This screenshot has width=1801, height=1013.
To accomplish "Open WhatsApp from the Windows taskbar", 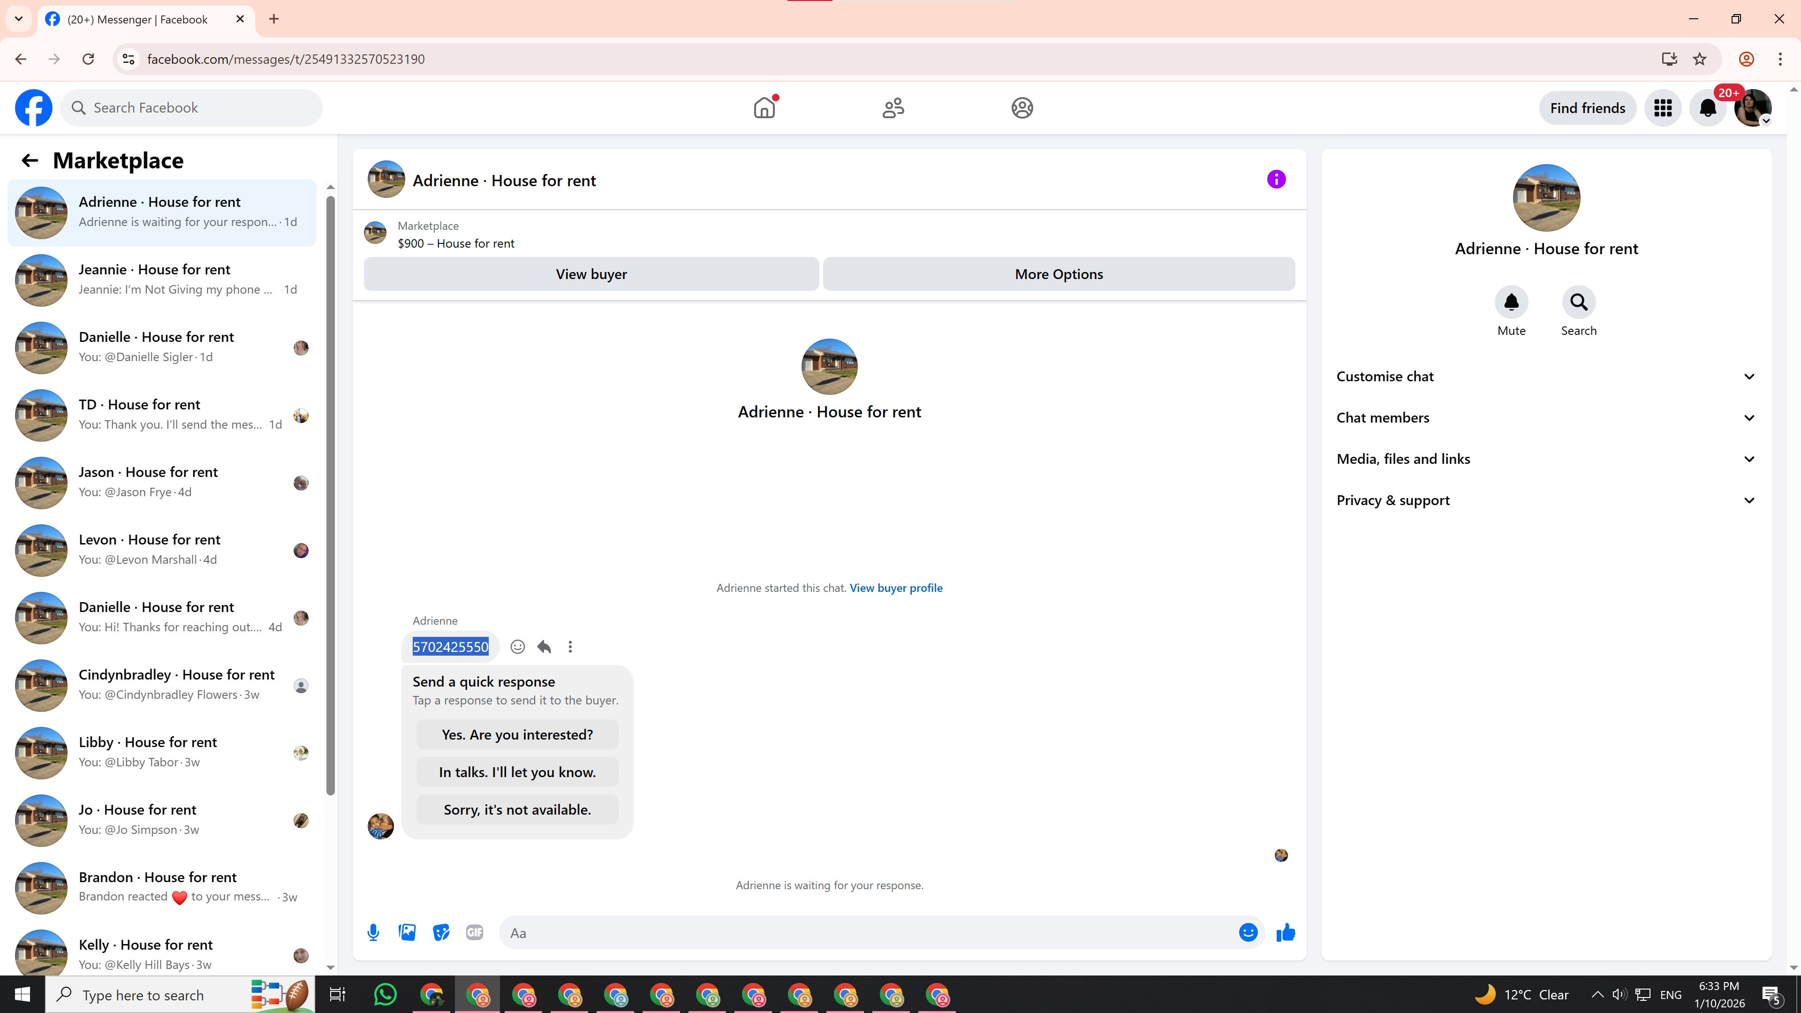I will pyautogui.click(x=385, y=994).
